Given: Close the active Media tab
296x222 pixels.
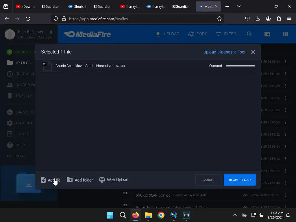Looking at the screenshot, I should click(x=216, y=6).
